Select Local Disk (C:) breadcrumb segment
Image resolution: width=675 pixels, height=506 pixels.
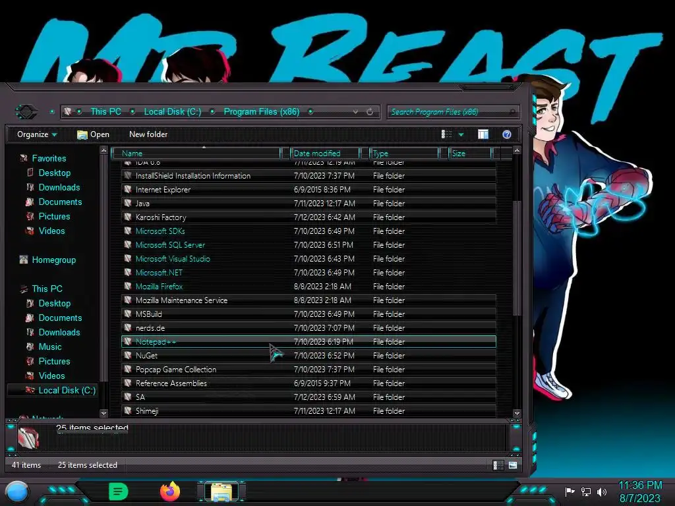pos(172,111)
